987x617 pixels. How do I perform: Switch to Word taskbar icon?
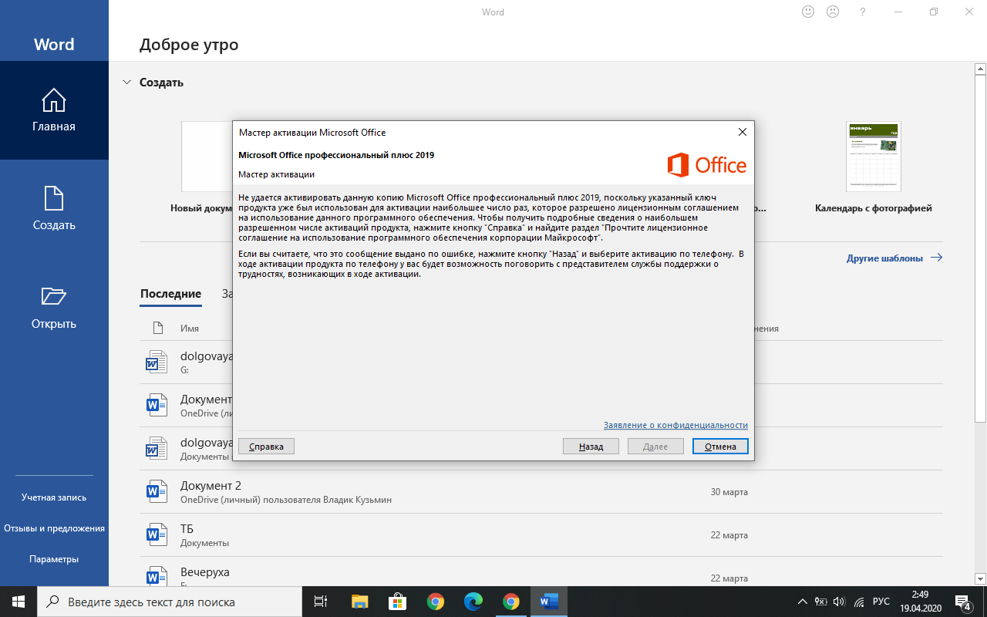(x=549, y=602)
